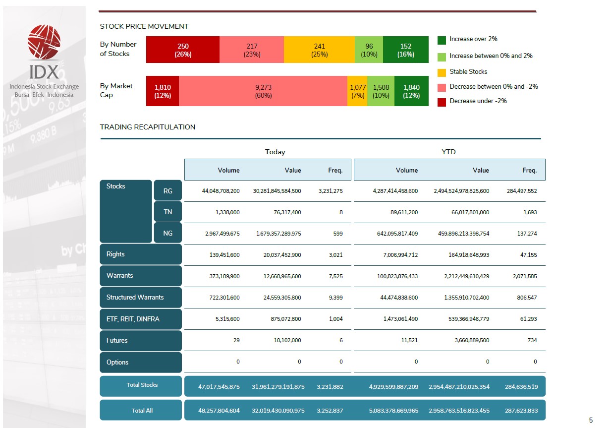Select the 152 (16%) green bar segment
The width and height of the screenshot is (611, 428).
click(406, 51)
